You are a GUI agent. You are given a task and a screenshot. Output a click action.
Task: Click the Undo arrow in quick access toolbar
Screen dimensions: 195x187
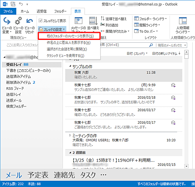(x=21, y=4)
